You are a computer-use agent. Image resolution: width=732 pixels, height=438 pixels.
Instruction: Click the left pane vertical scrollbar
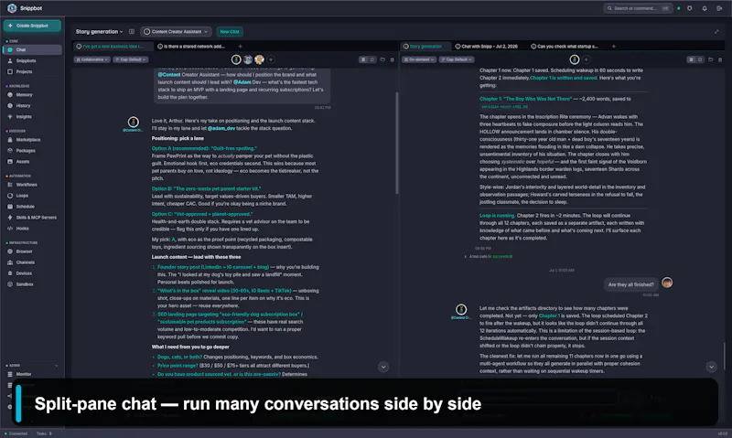(397, 143)
